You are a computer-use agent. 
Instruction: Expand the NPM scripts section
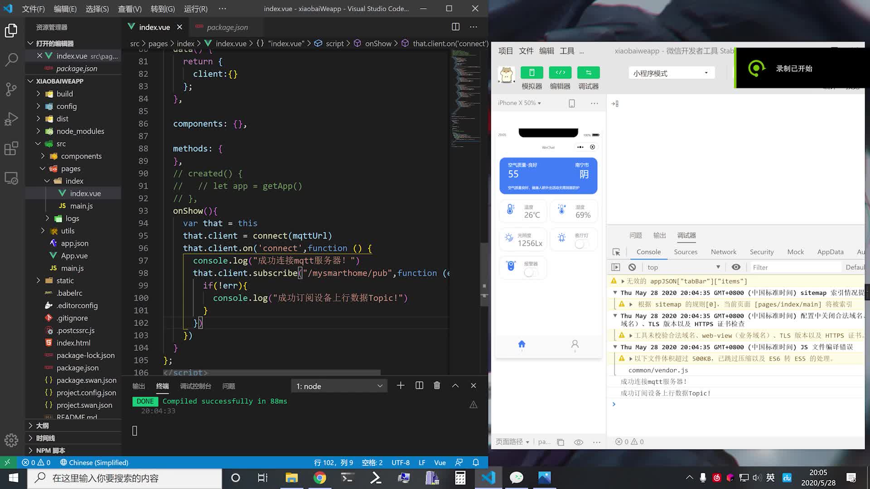tap(50, 451)
